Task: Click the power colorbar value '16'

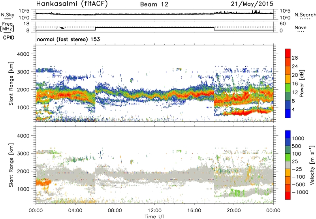Action: point(295,84)
